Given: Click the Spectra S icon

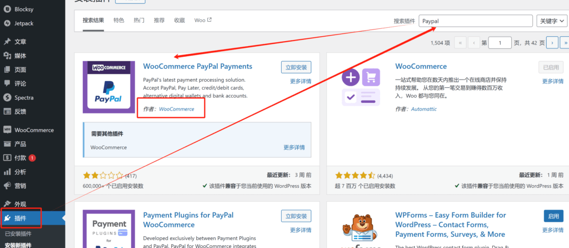Looking at the screenshot, I should [7, 98].
